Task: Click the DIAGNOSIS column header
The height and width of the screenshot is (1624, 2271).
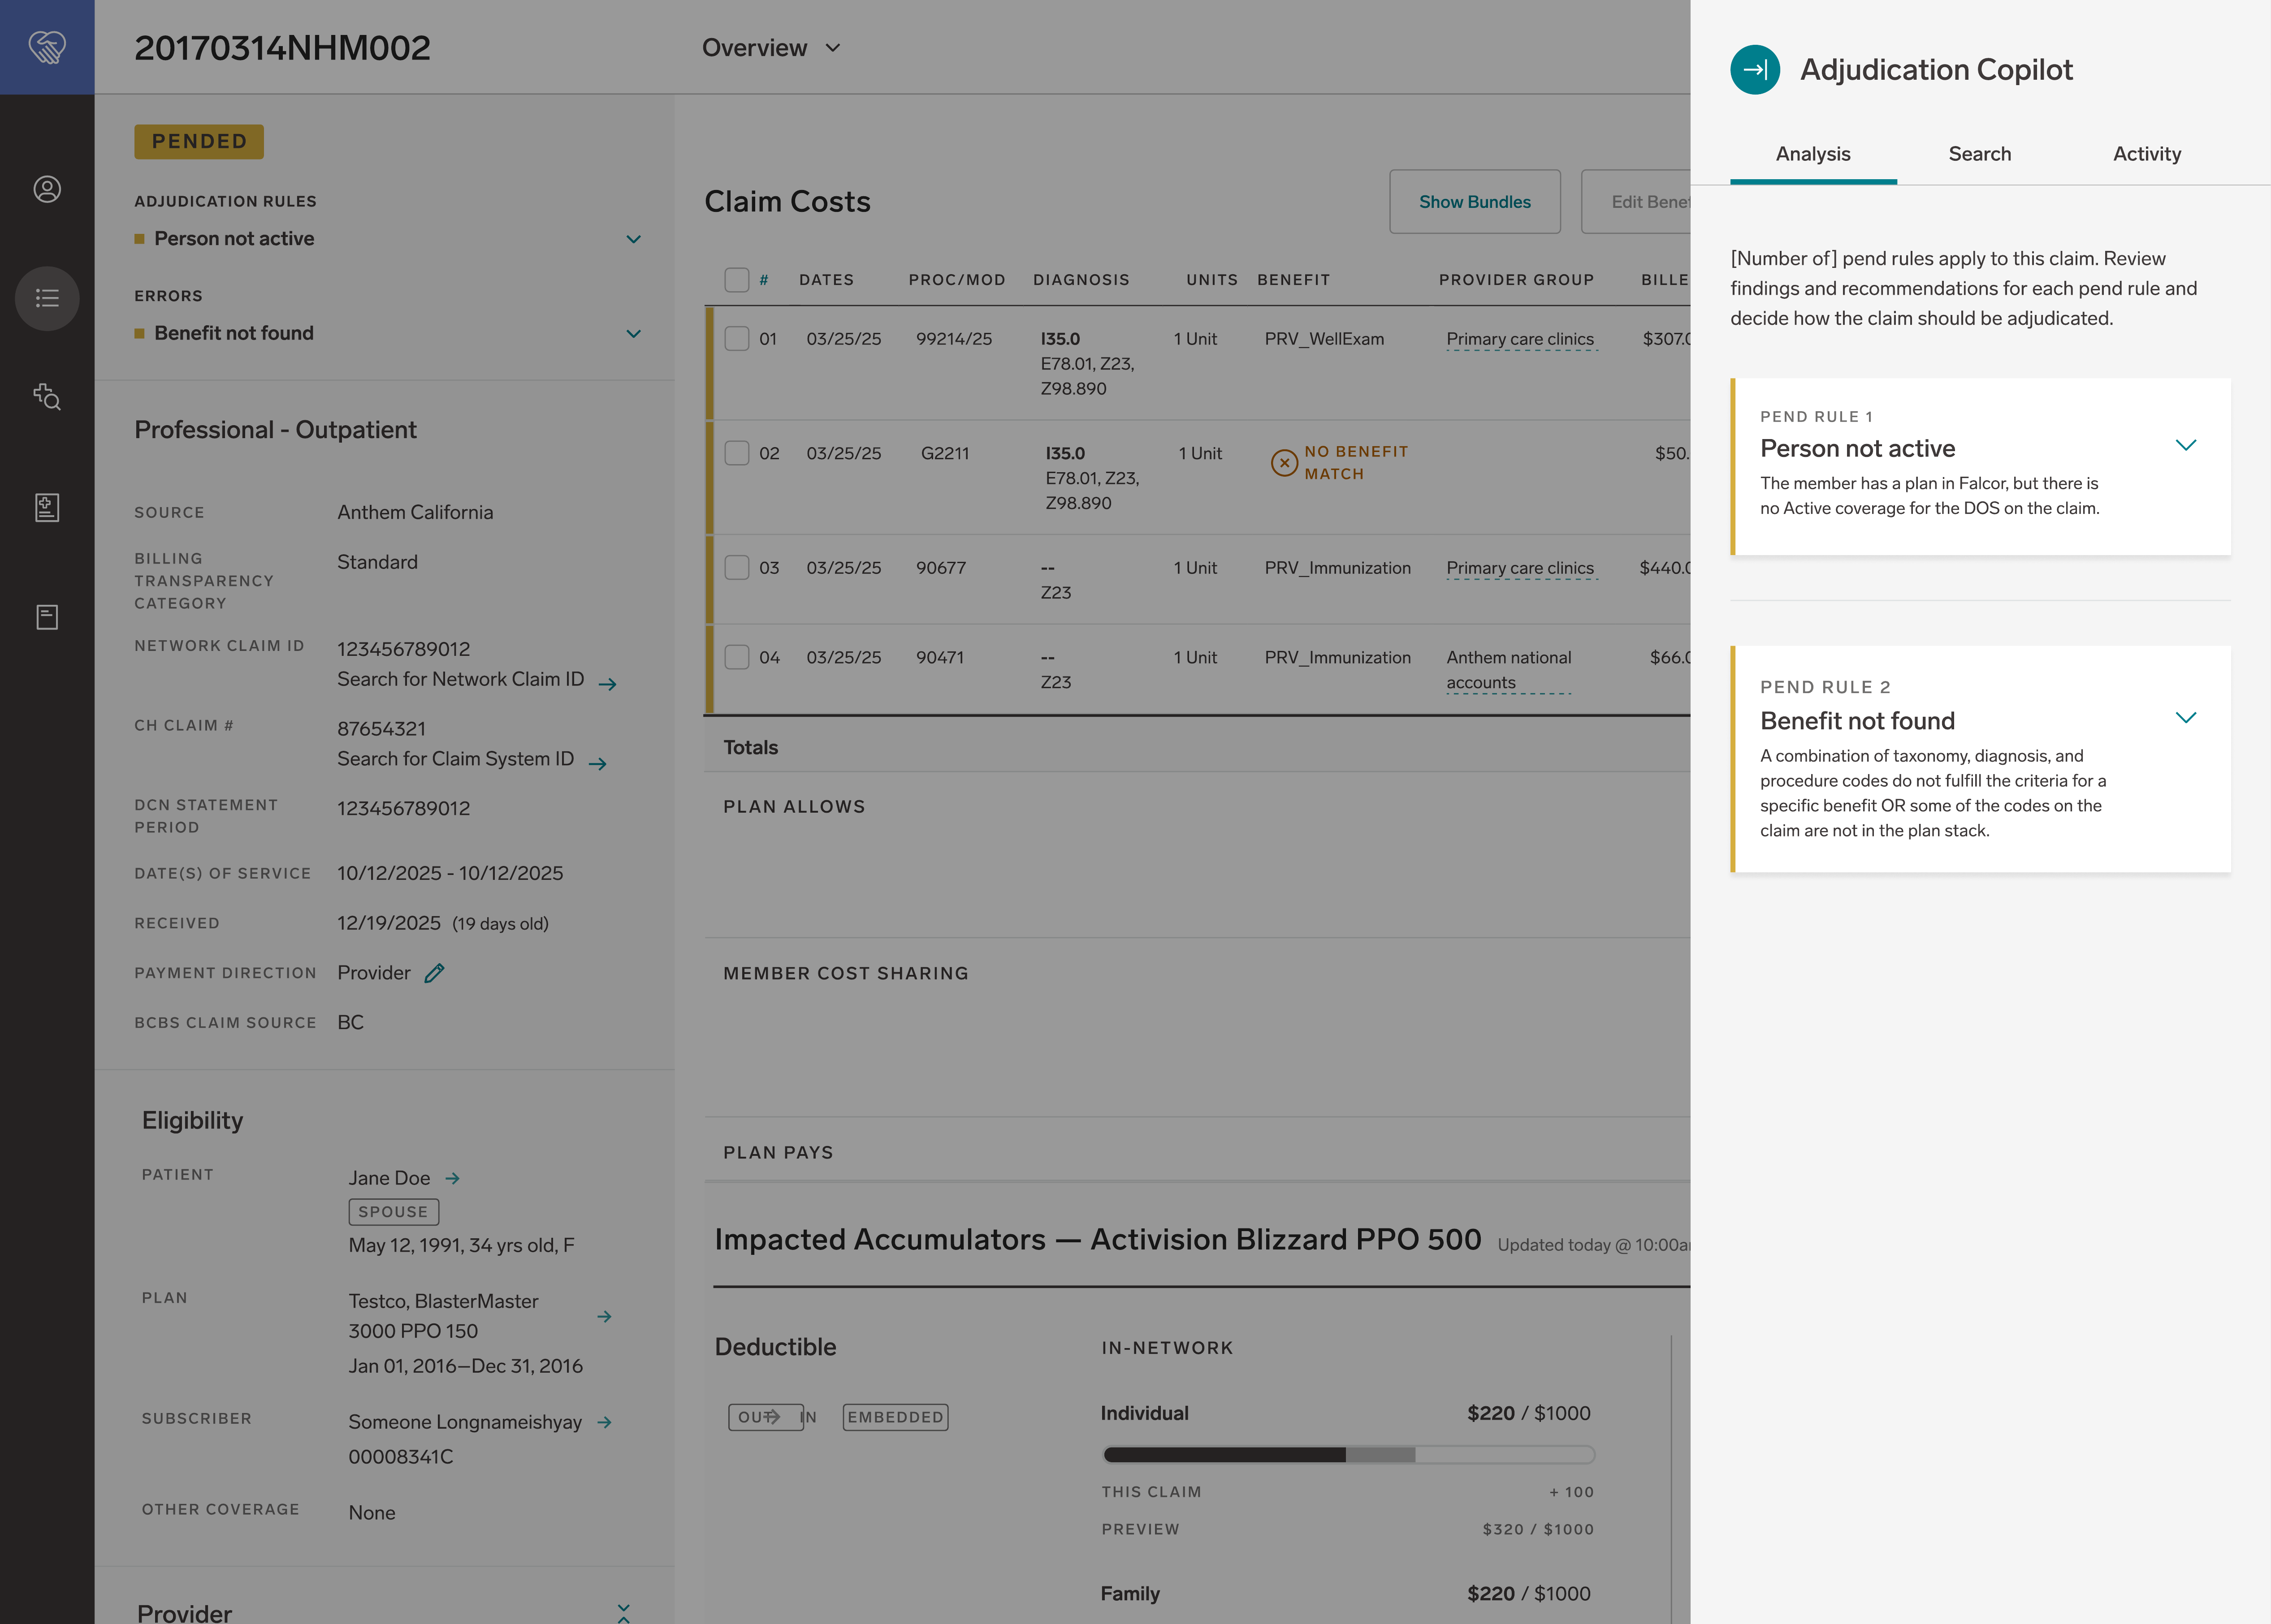Action: pyautogui.click(x=1081, y=280)
